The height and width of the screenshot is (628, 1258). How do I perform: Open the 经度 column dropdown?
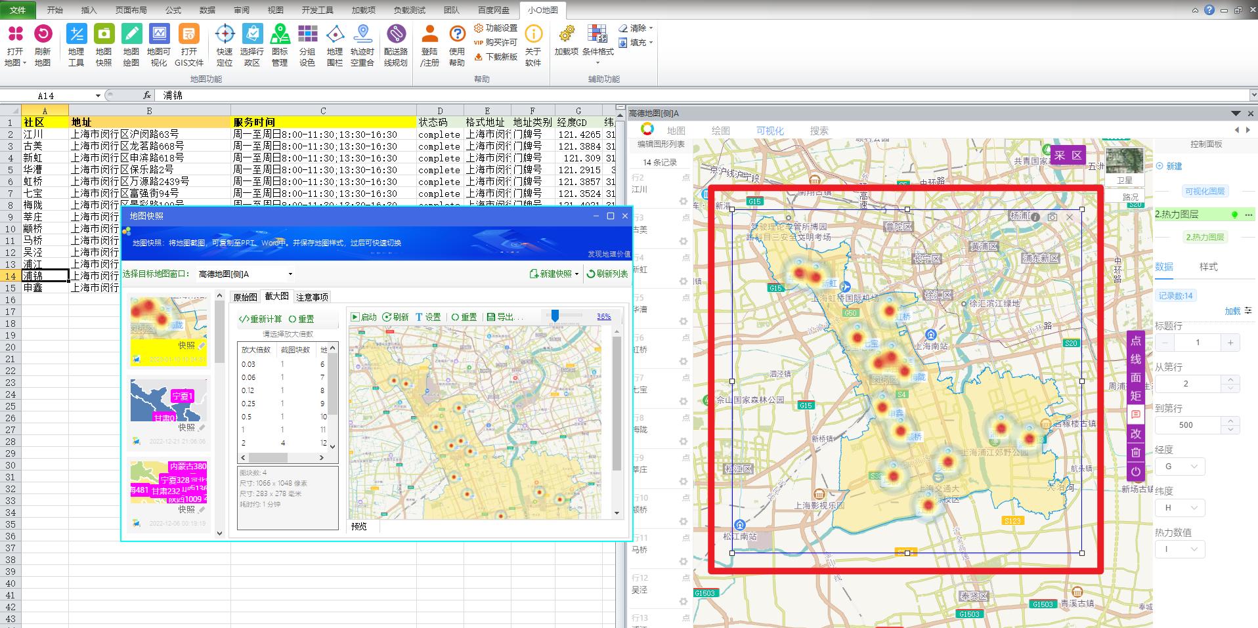(x=1180, y=467)
